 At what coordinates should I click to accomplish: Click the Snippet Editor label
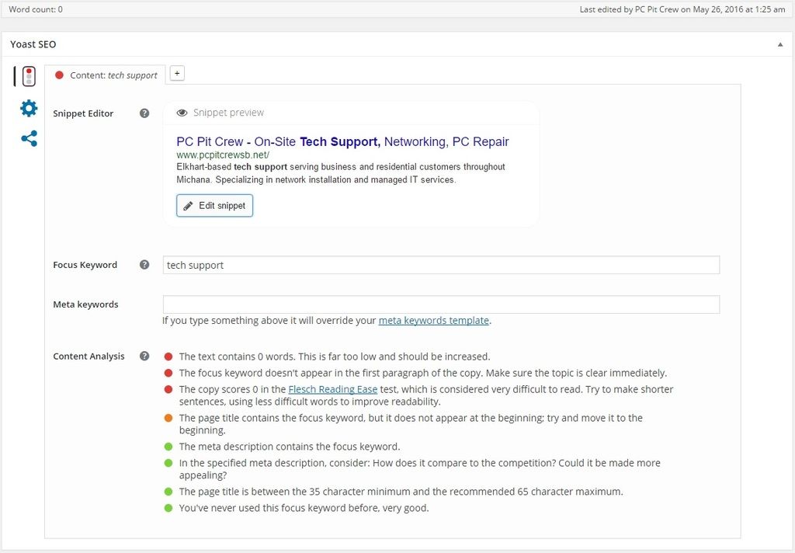(x=83, y=113)
